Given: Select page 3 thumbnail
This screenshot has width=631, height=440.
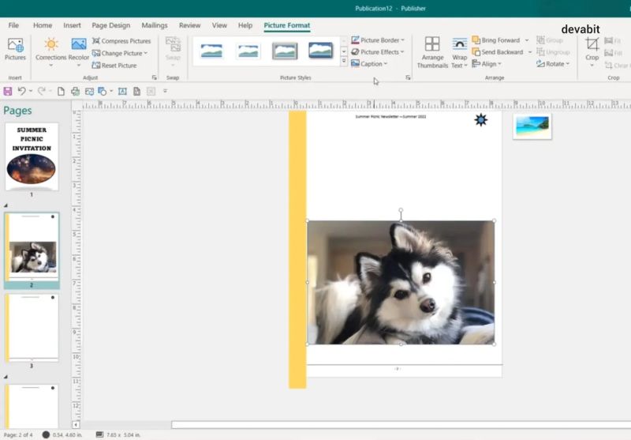Looking at the screenshot, I should (x=32, y=326).
